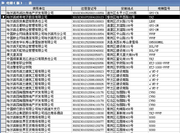Click model cell TKJ
The image size is (180, 133).
click(164, 59)
